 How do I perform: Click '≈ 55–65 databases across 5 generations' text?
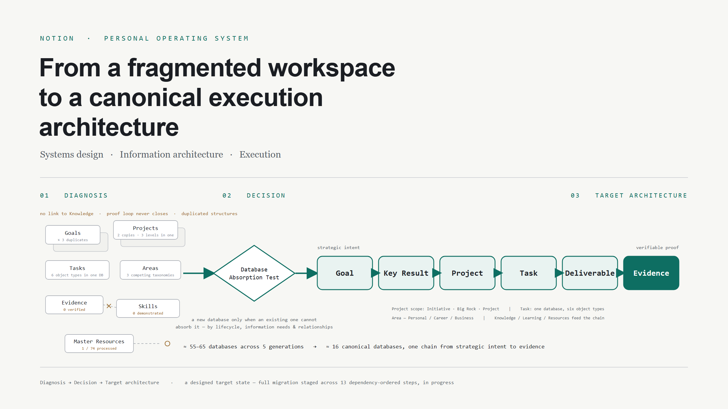[244, 347]
